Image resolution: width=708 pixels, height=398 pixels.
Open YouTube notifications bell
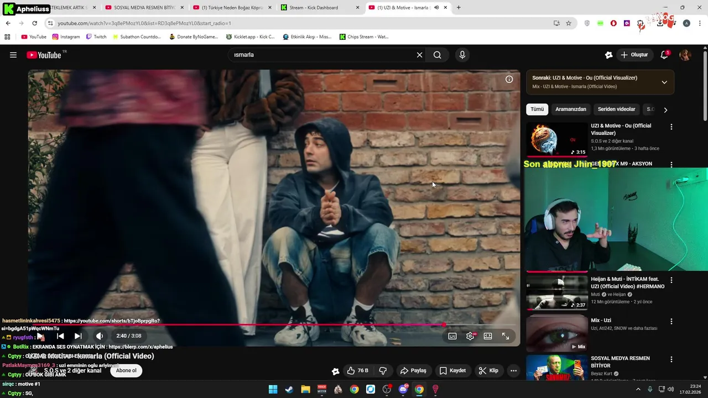pyautogui.click(x=664, y=55)
